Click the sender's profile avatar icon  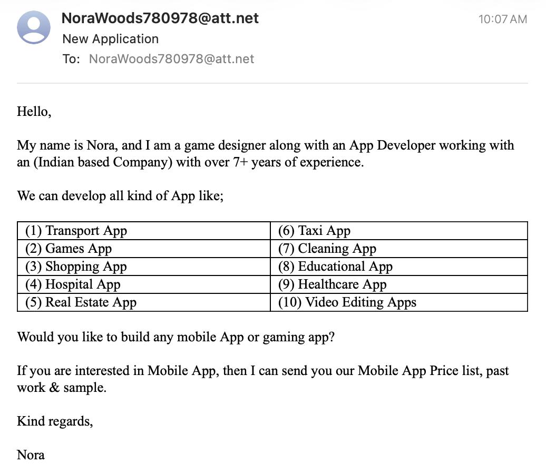33,27
